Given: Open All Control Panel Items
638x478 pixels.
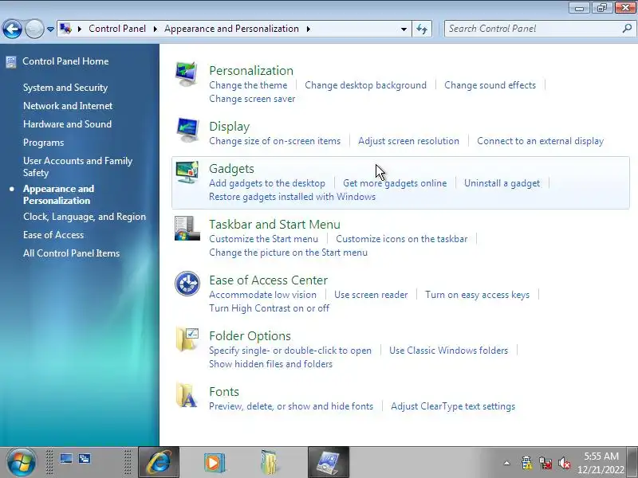Looking at the screenshot, I should point(71,253).
